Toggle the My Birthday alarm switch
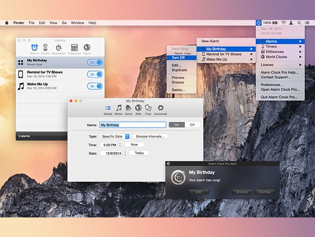 (95, 63)
